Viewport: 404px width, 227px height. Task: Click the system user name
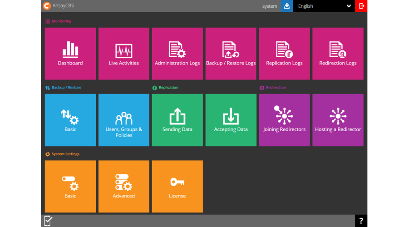pyautogui.click(x=270, y=6)
